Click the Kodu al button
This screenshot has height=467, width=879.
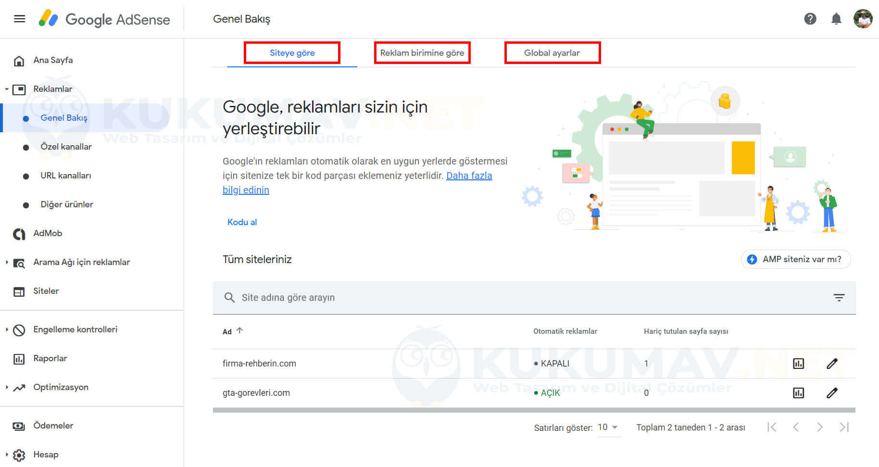click(x=242, y=222)
